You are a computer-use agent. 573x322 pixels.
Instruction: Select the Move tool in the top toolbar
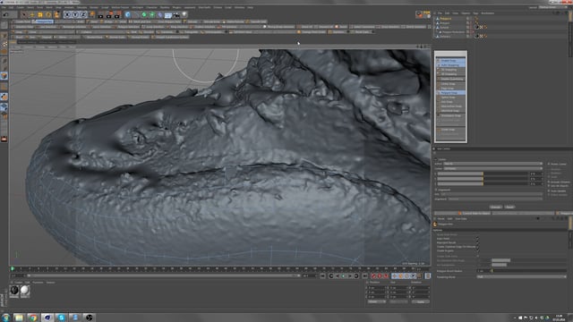point(32,14)
